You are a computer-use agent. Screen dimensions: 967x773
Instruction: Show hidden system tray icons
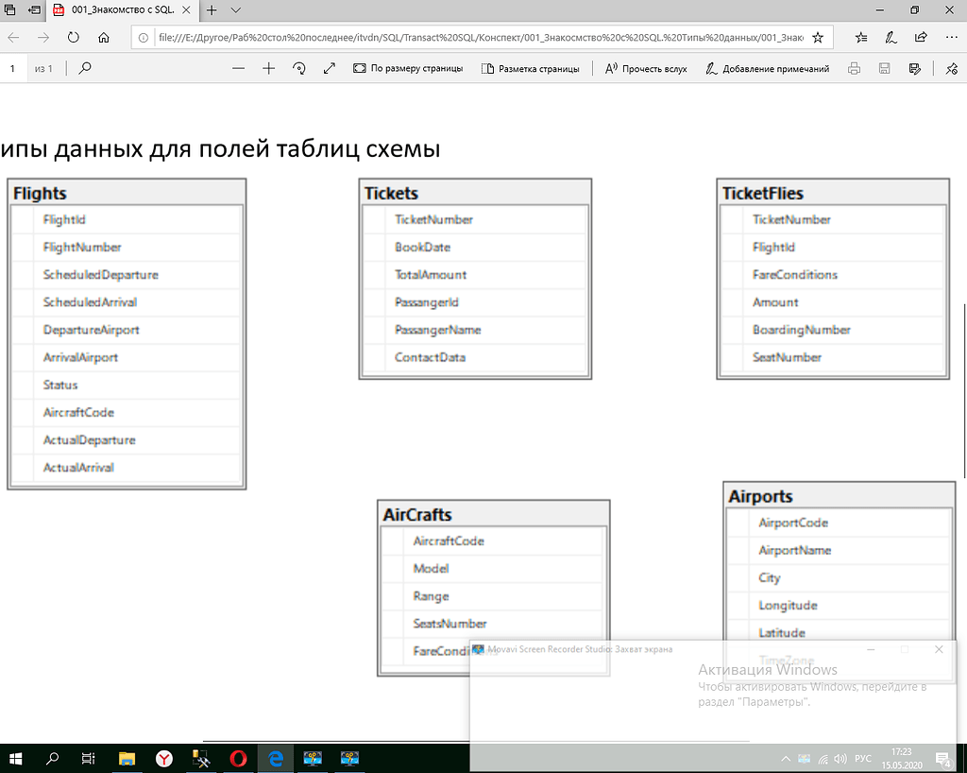point(786,758)
